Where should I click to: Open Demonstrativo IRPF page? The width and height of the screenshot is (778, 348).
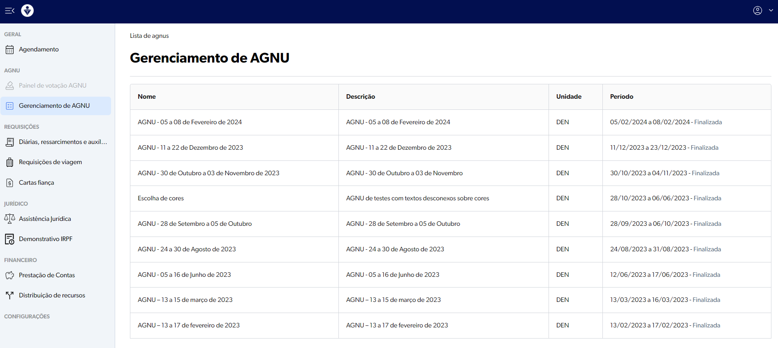pyautogui.click(x=45, y=239)
